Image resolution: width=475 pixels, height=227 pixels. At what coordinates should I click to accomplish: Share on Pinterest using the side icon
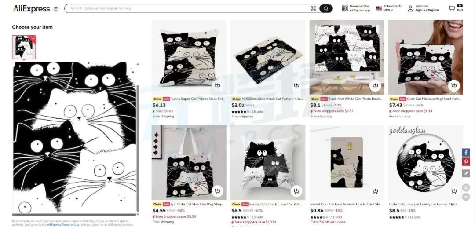[x=466, y=162]
